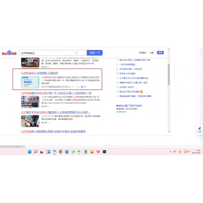The height and width of the screenshot is (203, 203).
Task: Open File Explorer from the taskbar
Action: (92, 152)
